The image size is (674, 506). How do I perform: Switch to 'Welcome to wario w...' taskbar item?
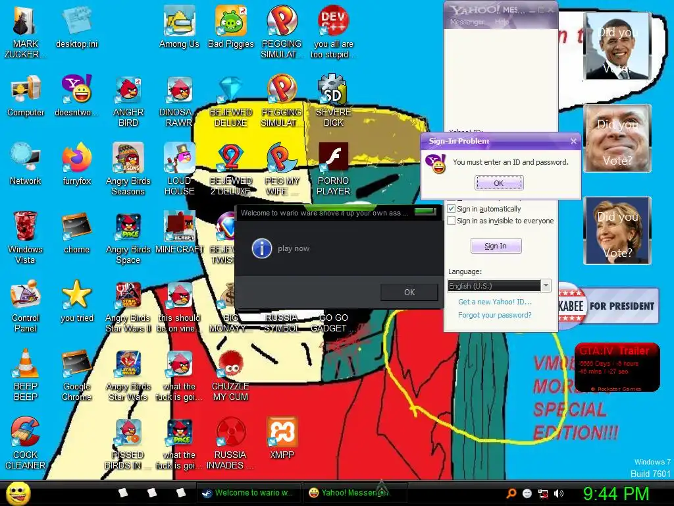248,493
